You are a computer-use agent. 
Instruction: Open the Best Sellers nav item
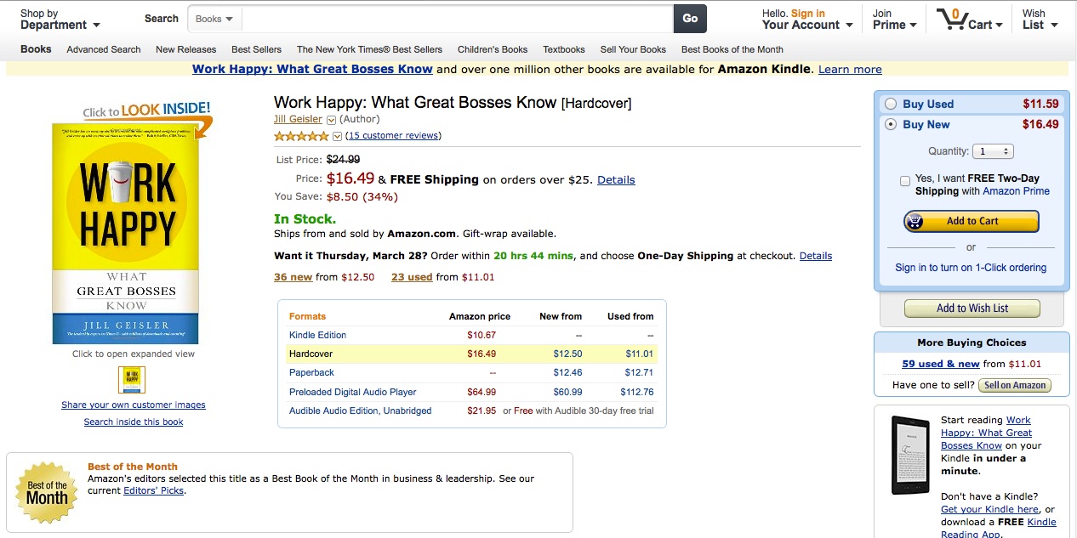[x=256, y=49]
